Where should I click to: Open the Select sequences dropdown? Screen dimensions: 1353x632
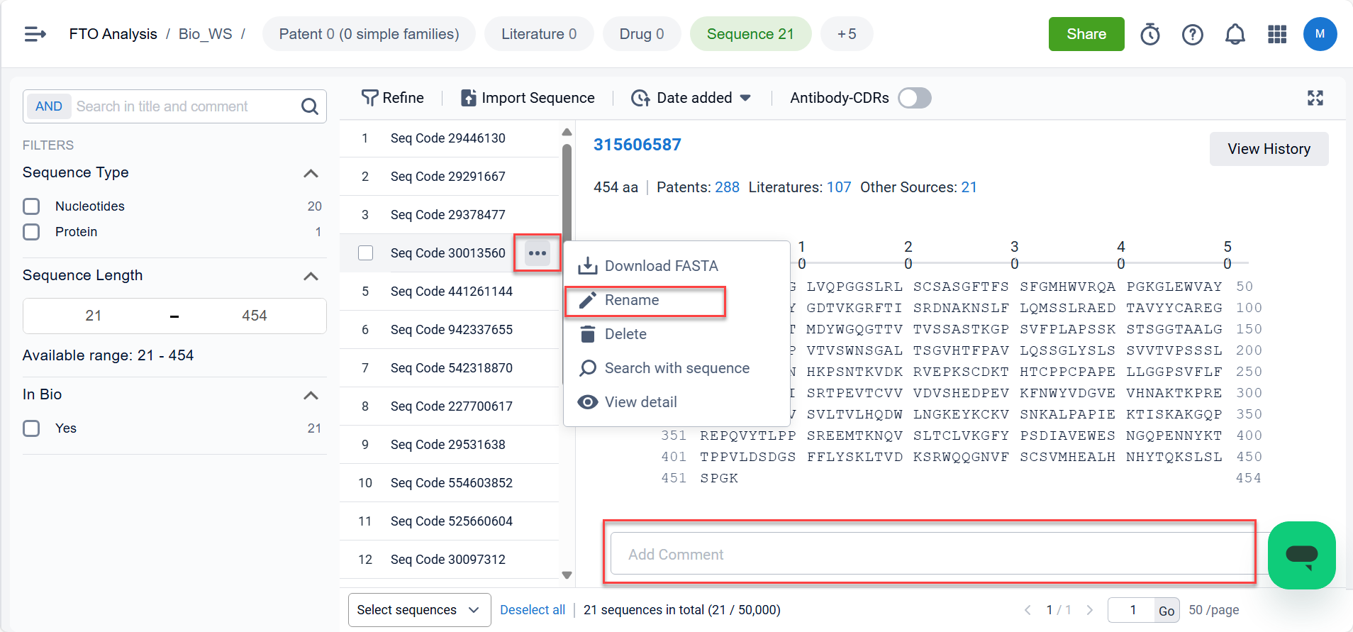pyautogui.click(x=418, y=610)
